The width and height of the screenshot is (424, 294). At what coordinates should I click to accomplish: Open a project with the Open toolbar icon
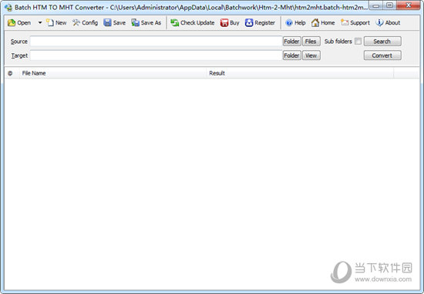(19, 23)
